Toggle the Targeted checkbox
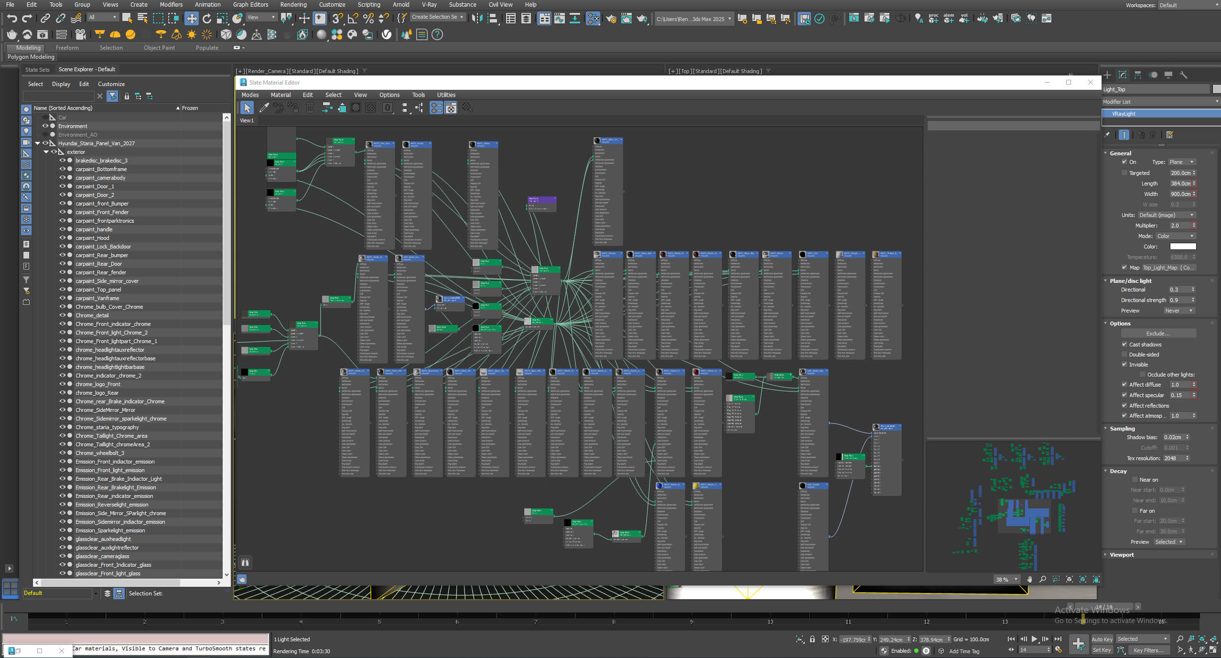Image resolution: width=1221 pixels, height=658 pixels. pyautogui.click(x=1124, y=173)
